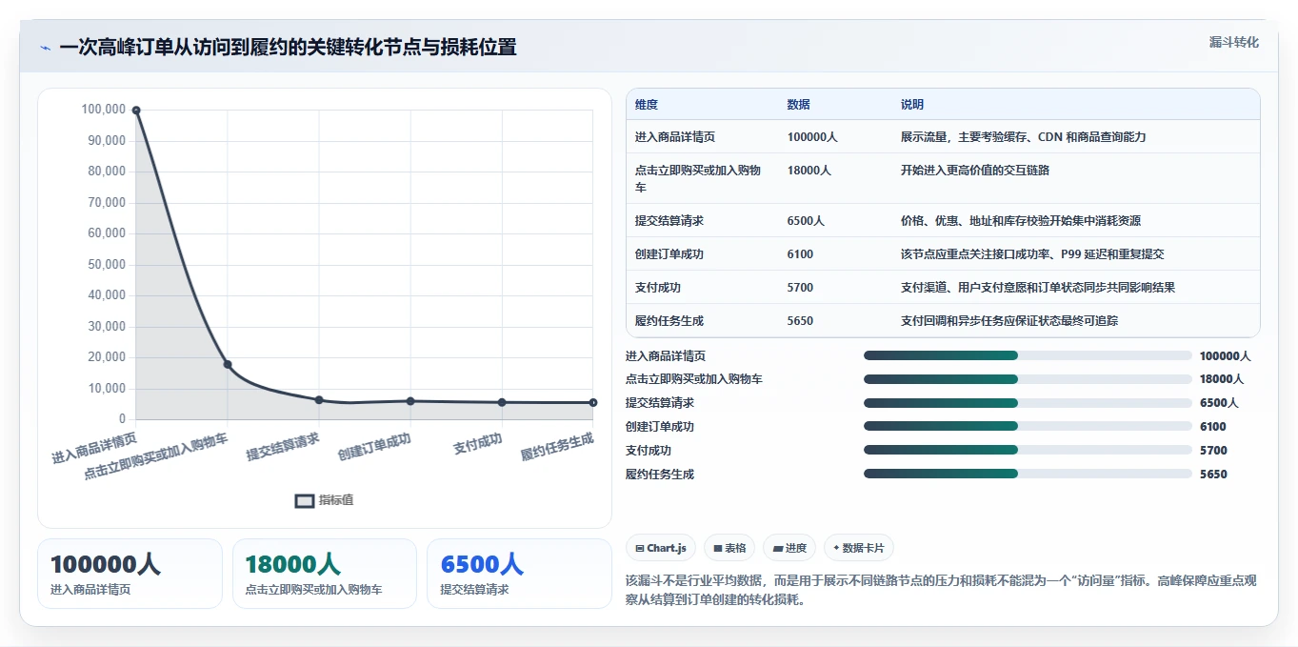This screenshot has width=1298, height=647.
Task: Click the chart point for 创建订单成功
Action: [410, 401]
